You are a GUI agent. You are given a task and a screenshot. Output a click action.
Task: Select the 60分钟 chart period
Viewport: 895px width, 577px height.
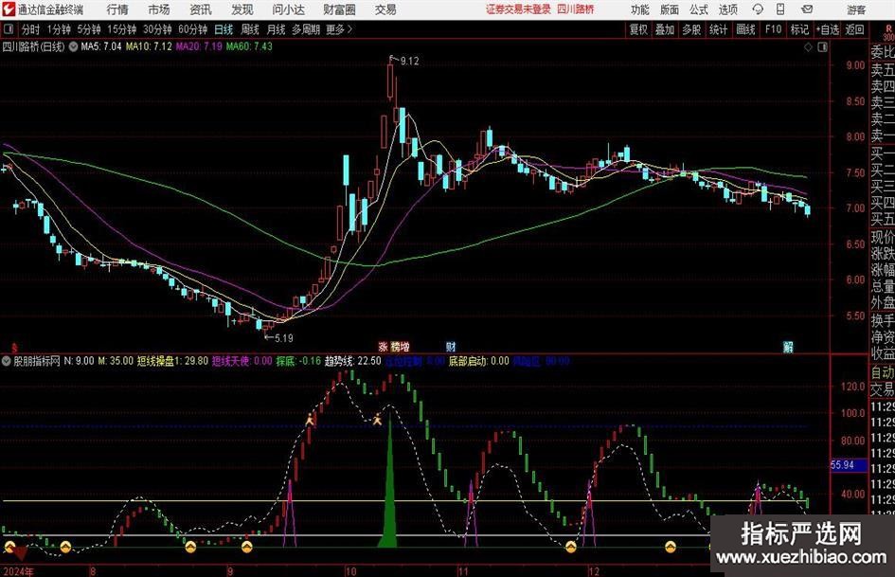click(192, 29)
